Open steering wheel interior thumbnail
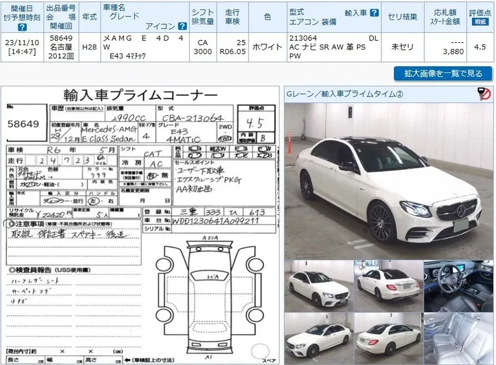Screen dimensions: 496x365 [x=458, y=287]
